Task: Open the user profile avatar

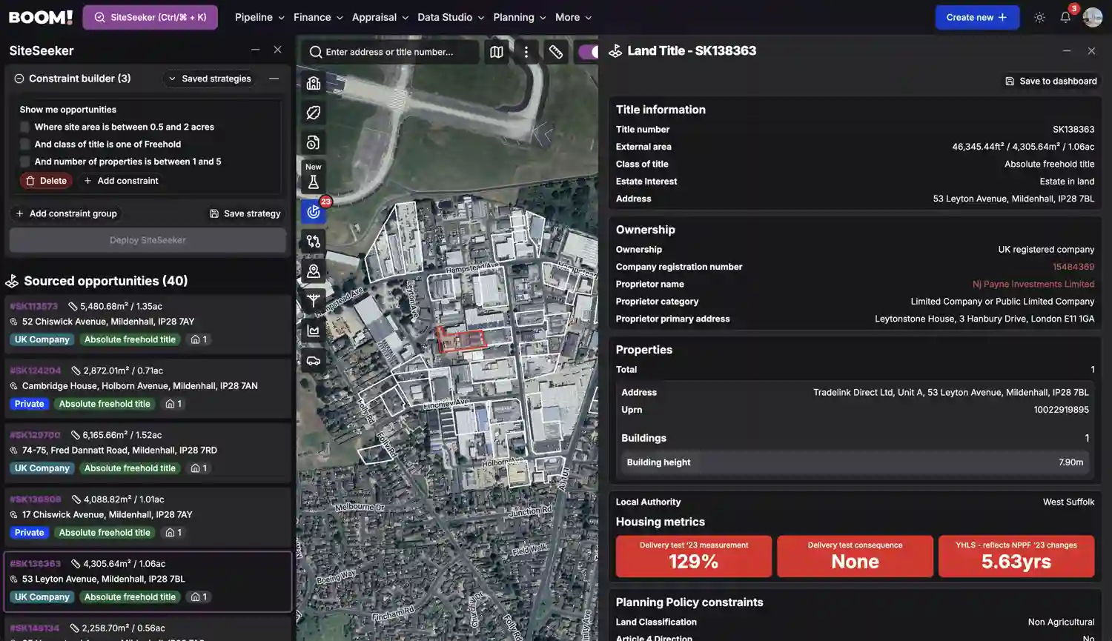Action: click(x=1092, y=17)
